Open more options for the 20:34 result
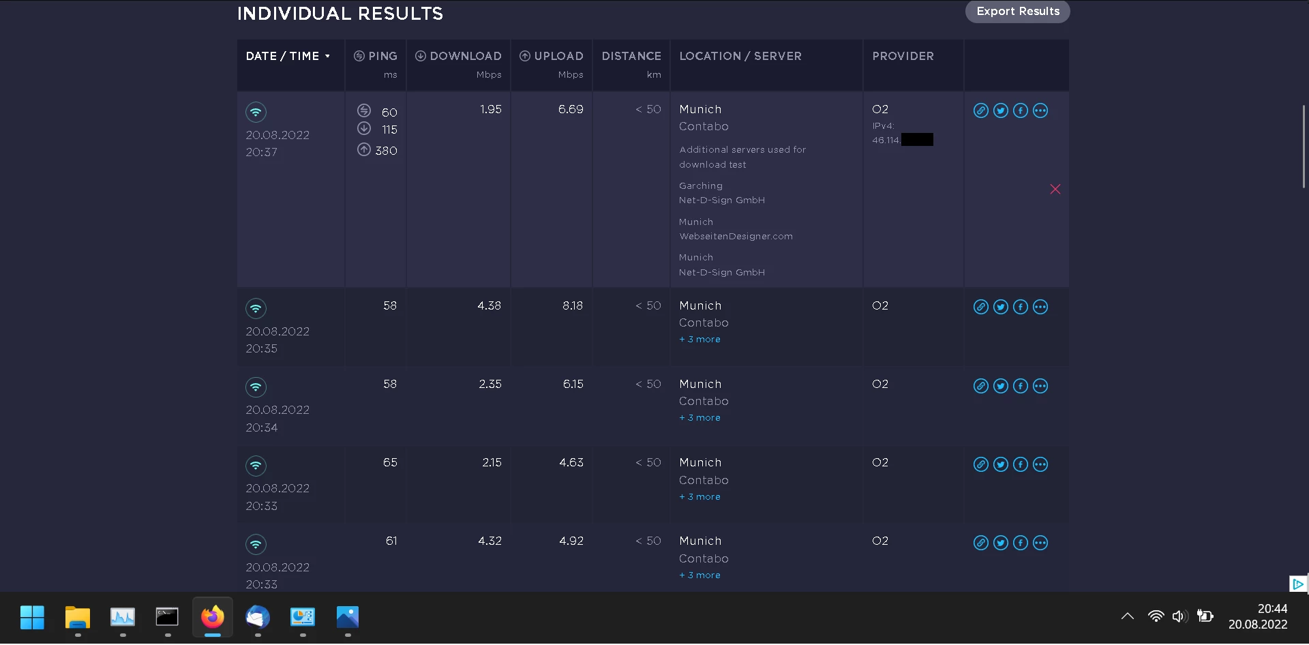 click(1040, 386)
